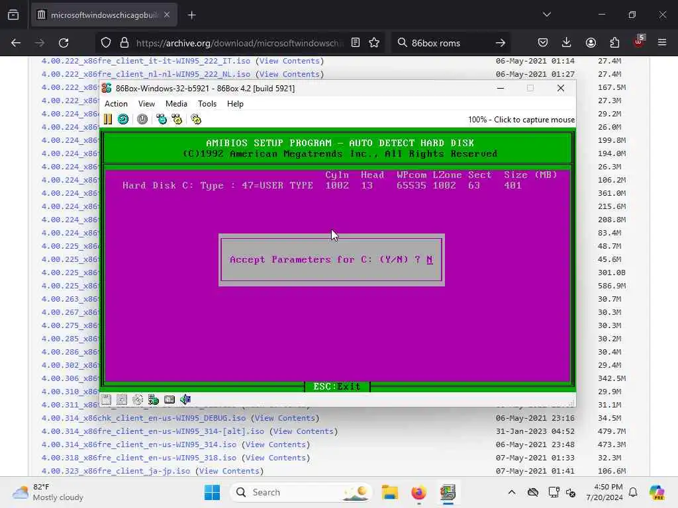Click the taskbar Search box
This screenshot has width=678, height=508.
point(301,492)
